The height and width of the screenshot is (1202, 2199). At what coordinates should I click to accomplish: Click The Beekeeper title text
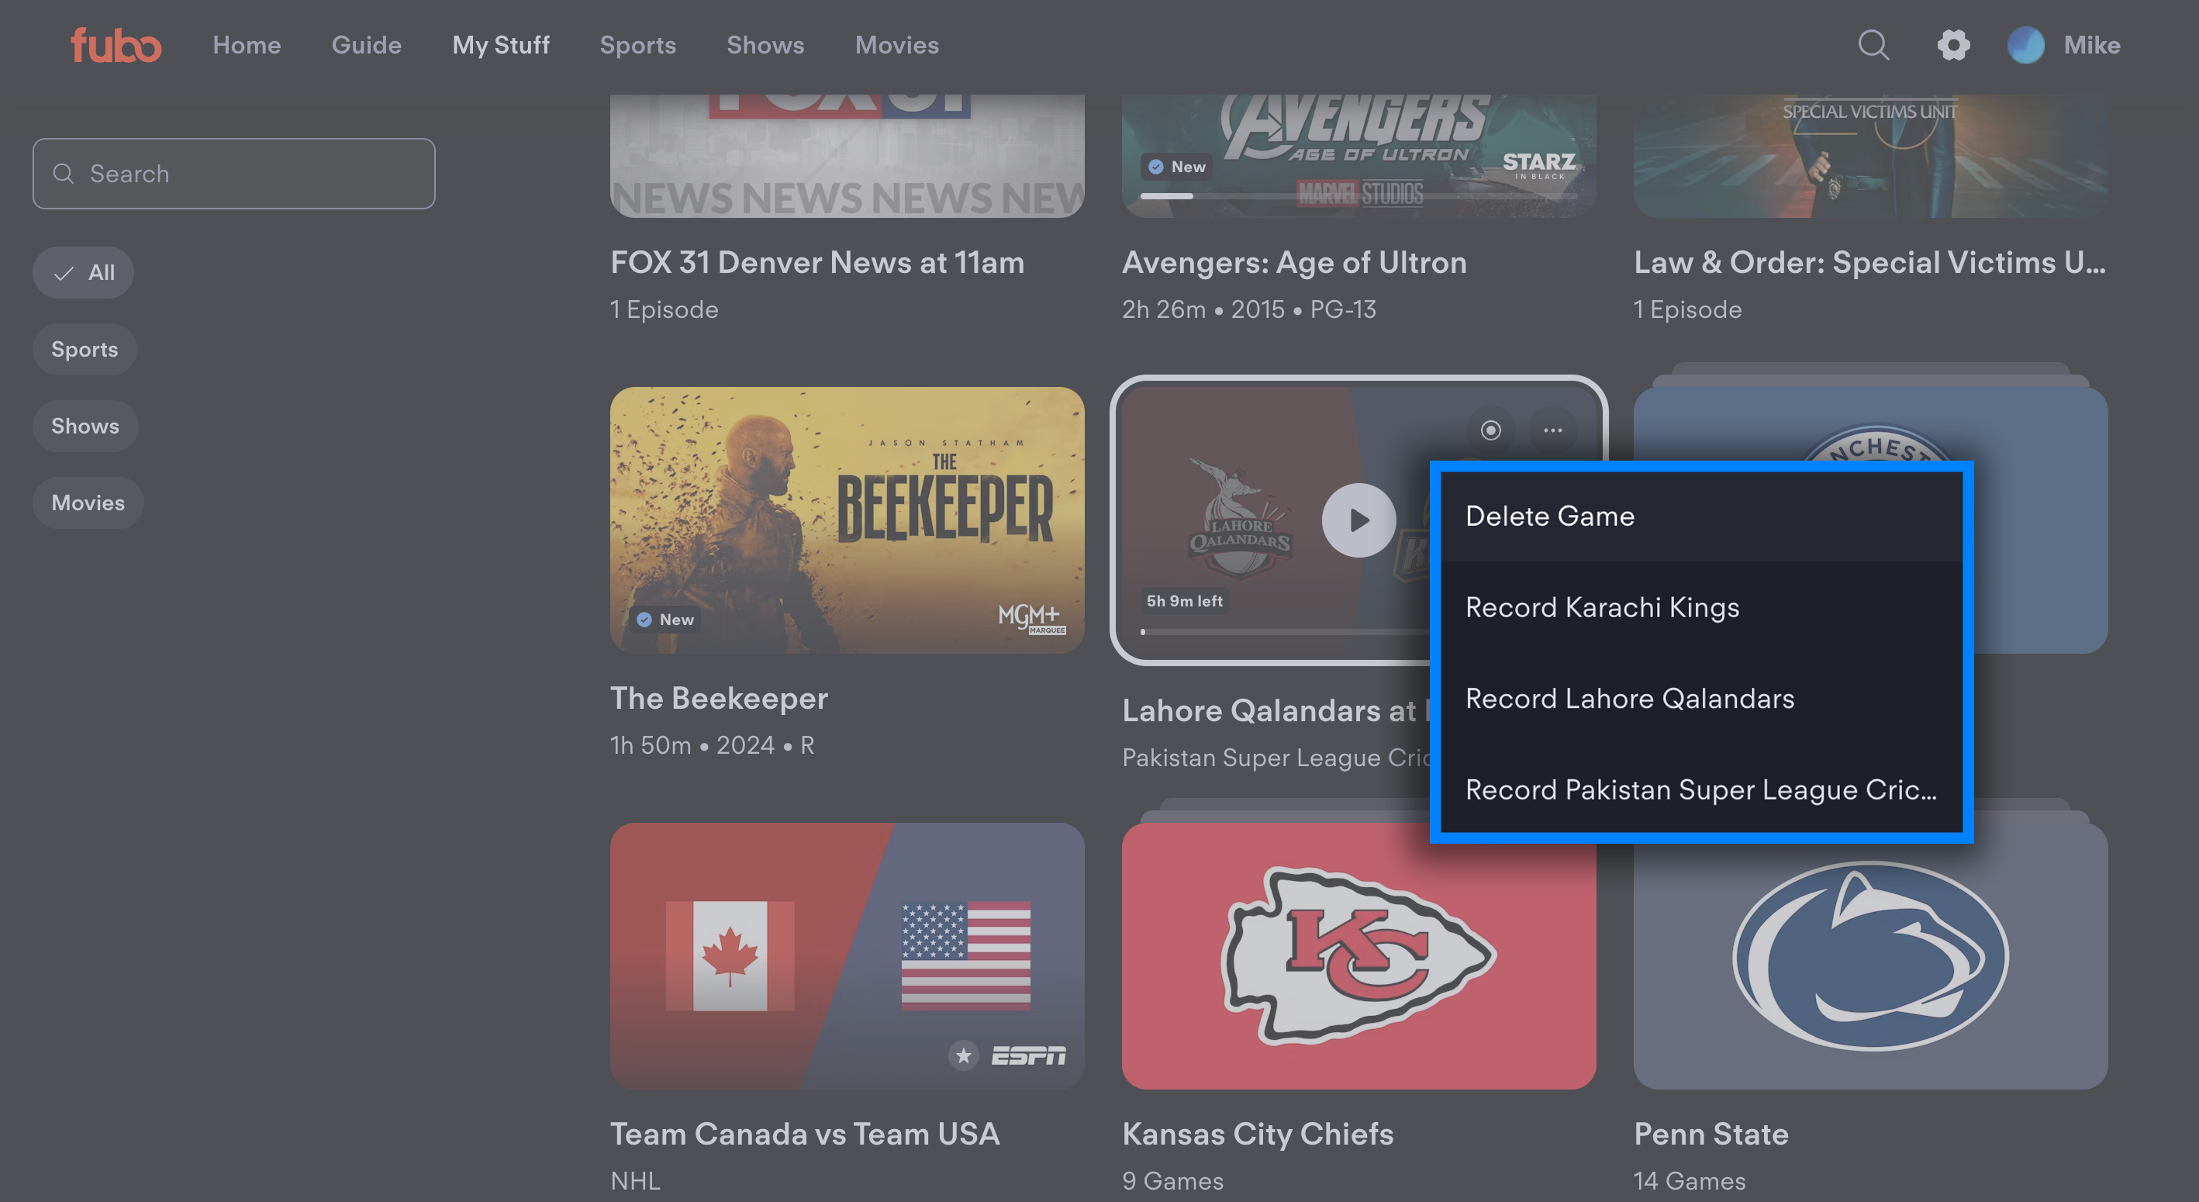(719, 698)
